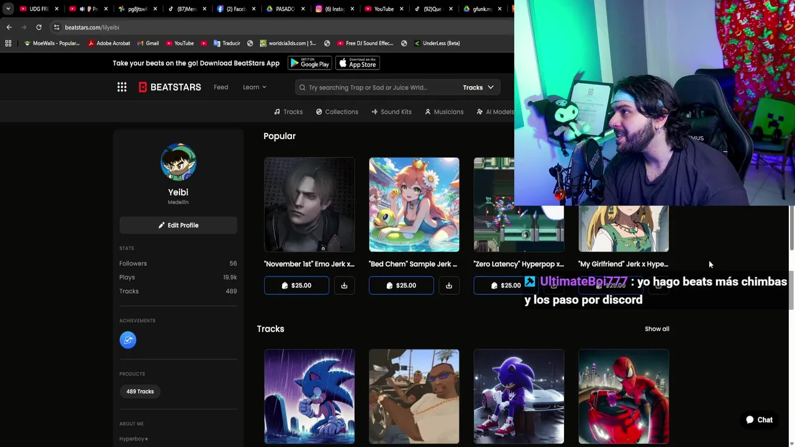Screen dimensions: 795x447
Task: Click the Google Play download badge
Action: (x=310, y=63)
